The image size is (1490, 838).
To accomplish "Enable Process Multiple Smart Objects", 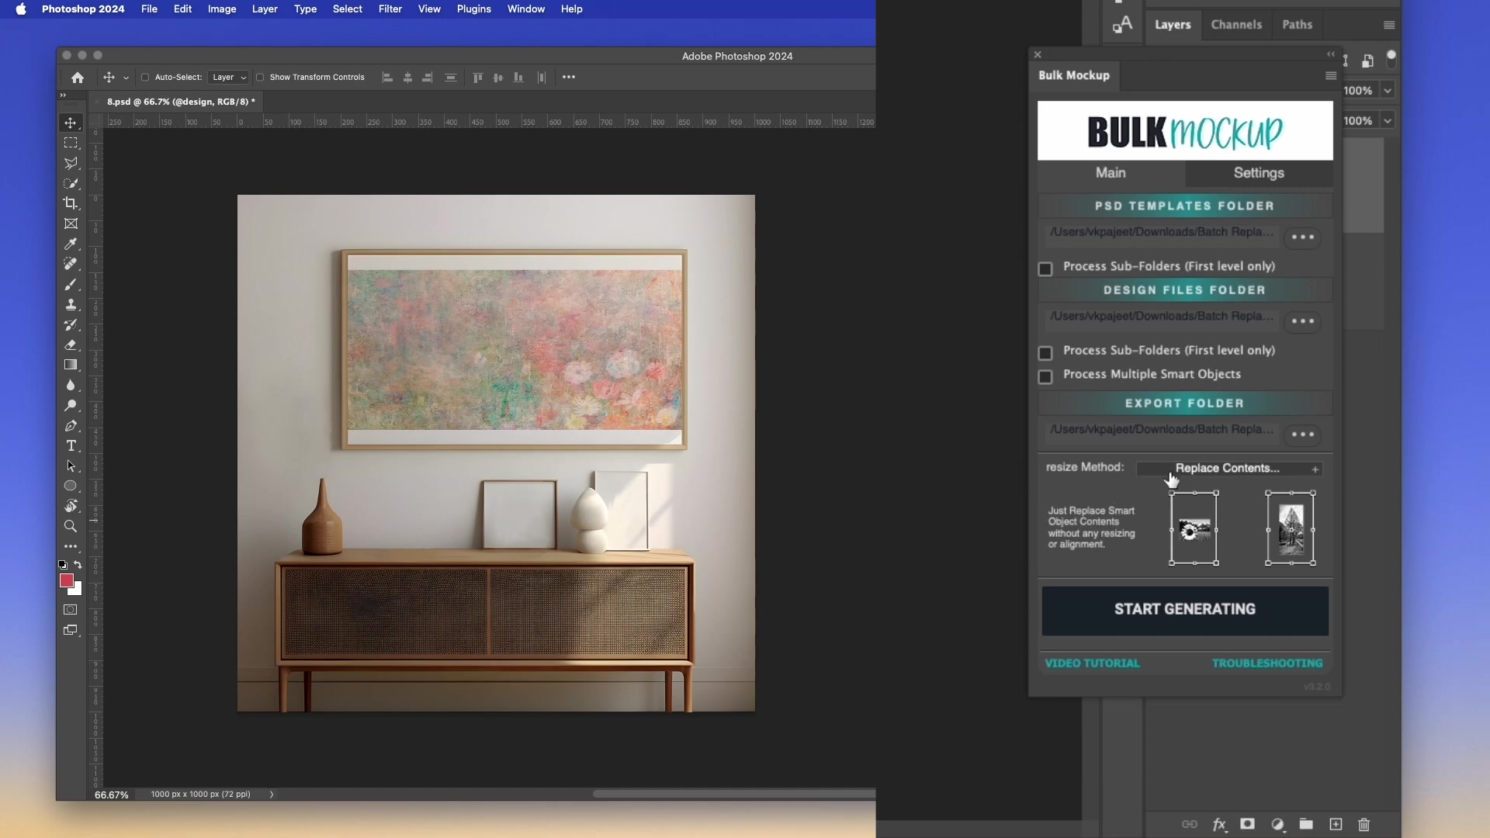I will pyautogui.click(x=1045, y=377).
